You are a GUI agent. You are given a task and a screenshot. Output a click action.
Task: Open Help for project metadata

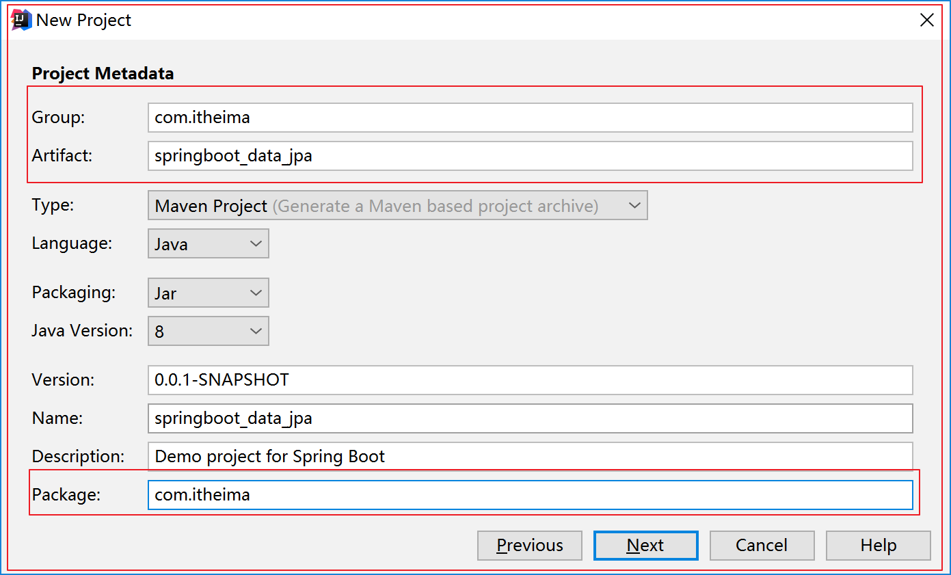(879, 546)
